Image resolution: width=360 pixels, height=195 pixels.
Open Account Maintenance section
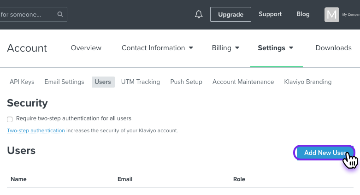[x=243, y=82]
